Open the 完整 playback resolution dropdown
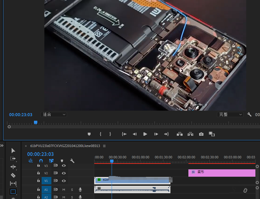This screenshot has height=199, width=260. click(x=230, y=115)
